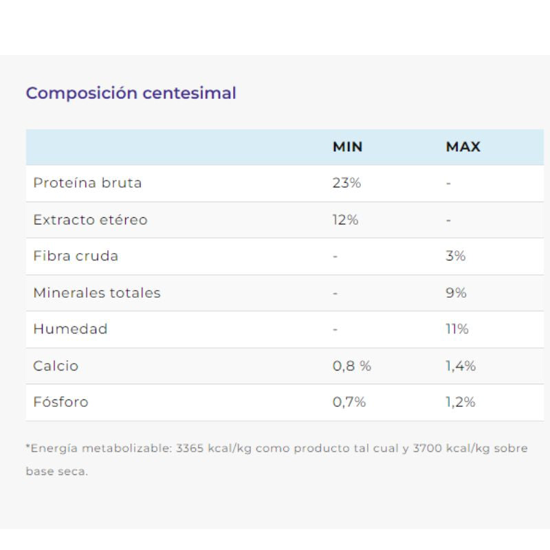Click the Composición centesimal heading
This screenshot has height=550, width=550.
(131, 93)
